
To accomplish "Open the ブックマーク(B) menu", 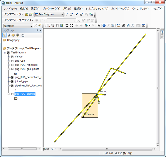I will click(x=51, y=9).
